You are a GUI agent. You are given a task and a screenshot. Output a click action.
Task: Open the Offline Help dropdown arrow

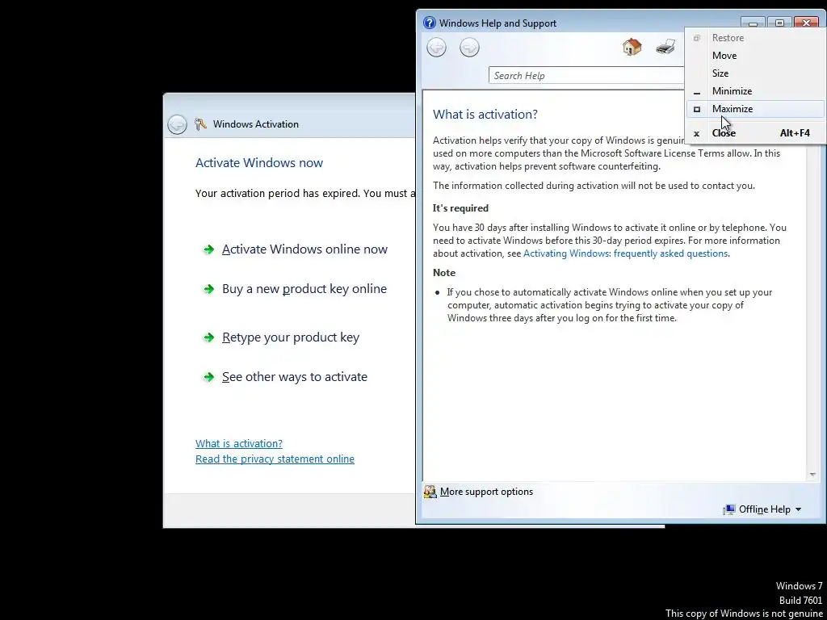pyautogui.click(x=798, y=509)
